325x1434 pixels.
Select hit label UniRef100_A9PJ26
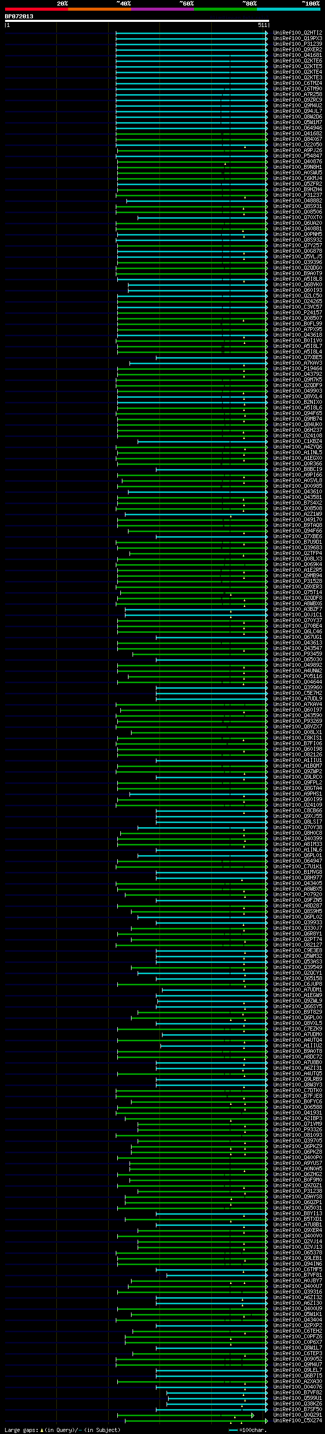pos(297,150)
